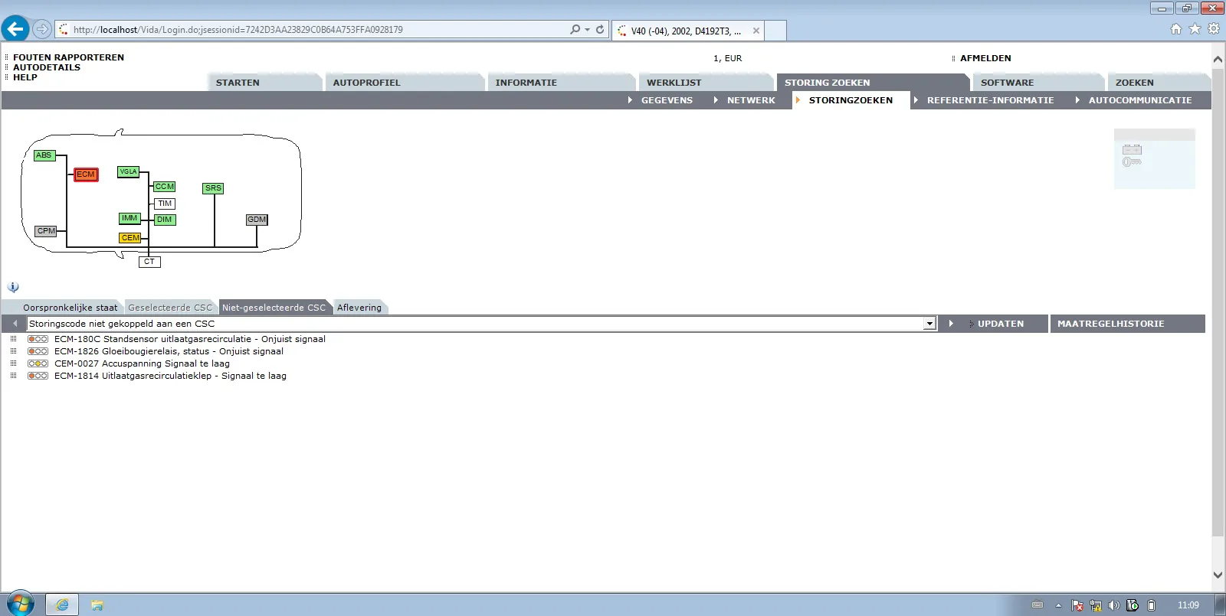Click the DIM module in car diagram
The image size is (1226, 616).
click(x=165, y=220)
